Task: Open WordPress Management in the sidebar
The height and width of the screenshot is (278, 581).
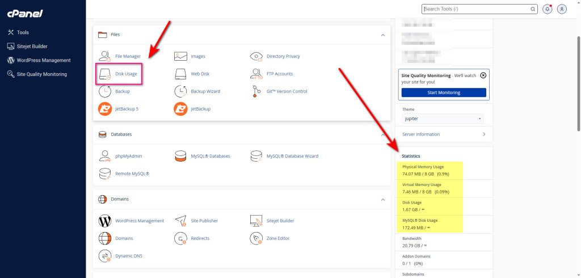Action: [43, 60]
